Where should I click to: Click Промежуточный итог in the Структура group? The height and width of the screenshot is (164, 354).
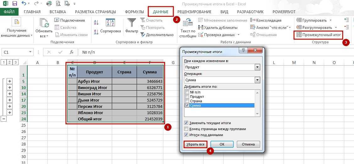click(x=318, y=35)
